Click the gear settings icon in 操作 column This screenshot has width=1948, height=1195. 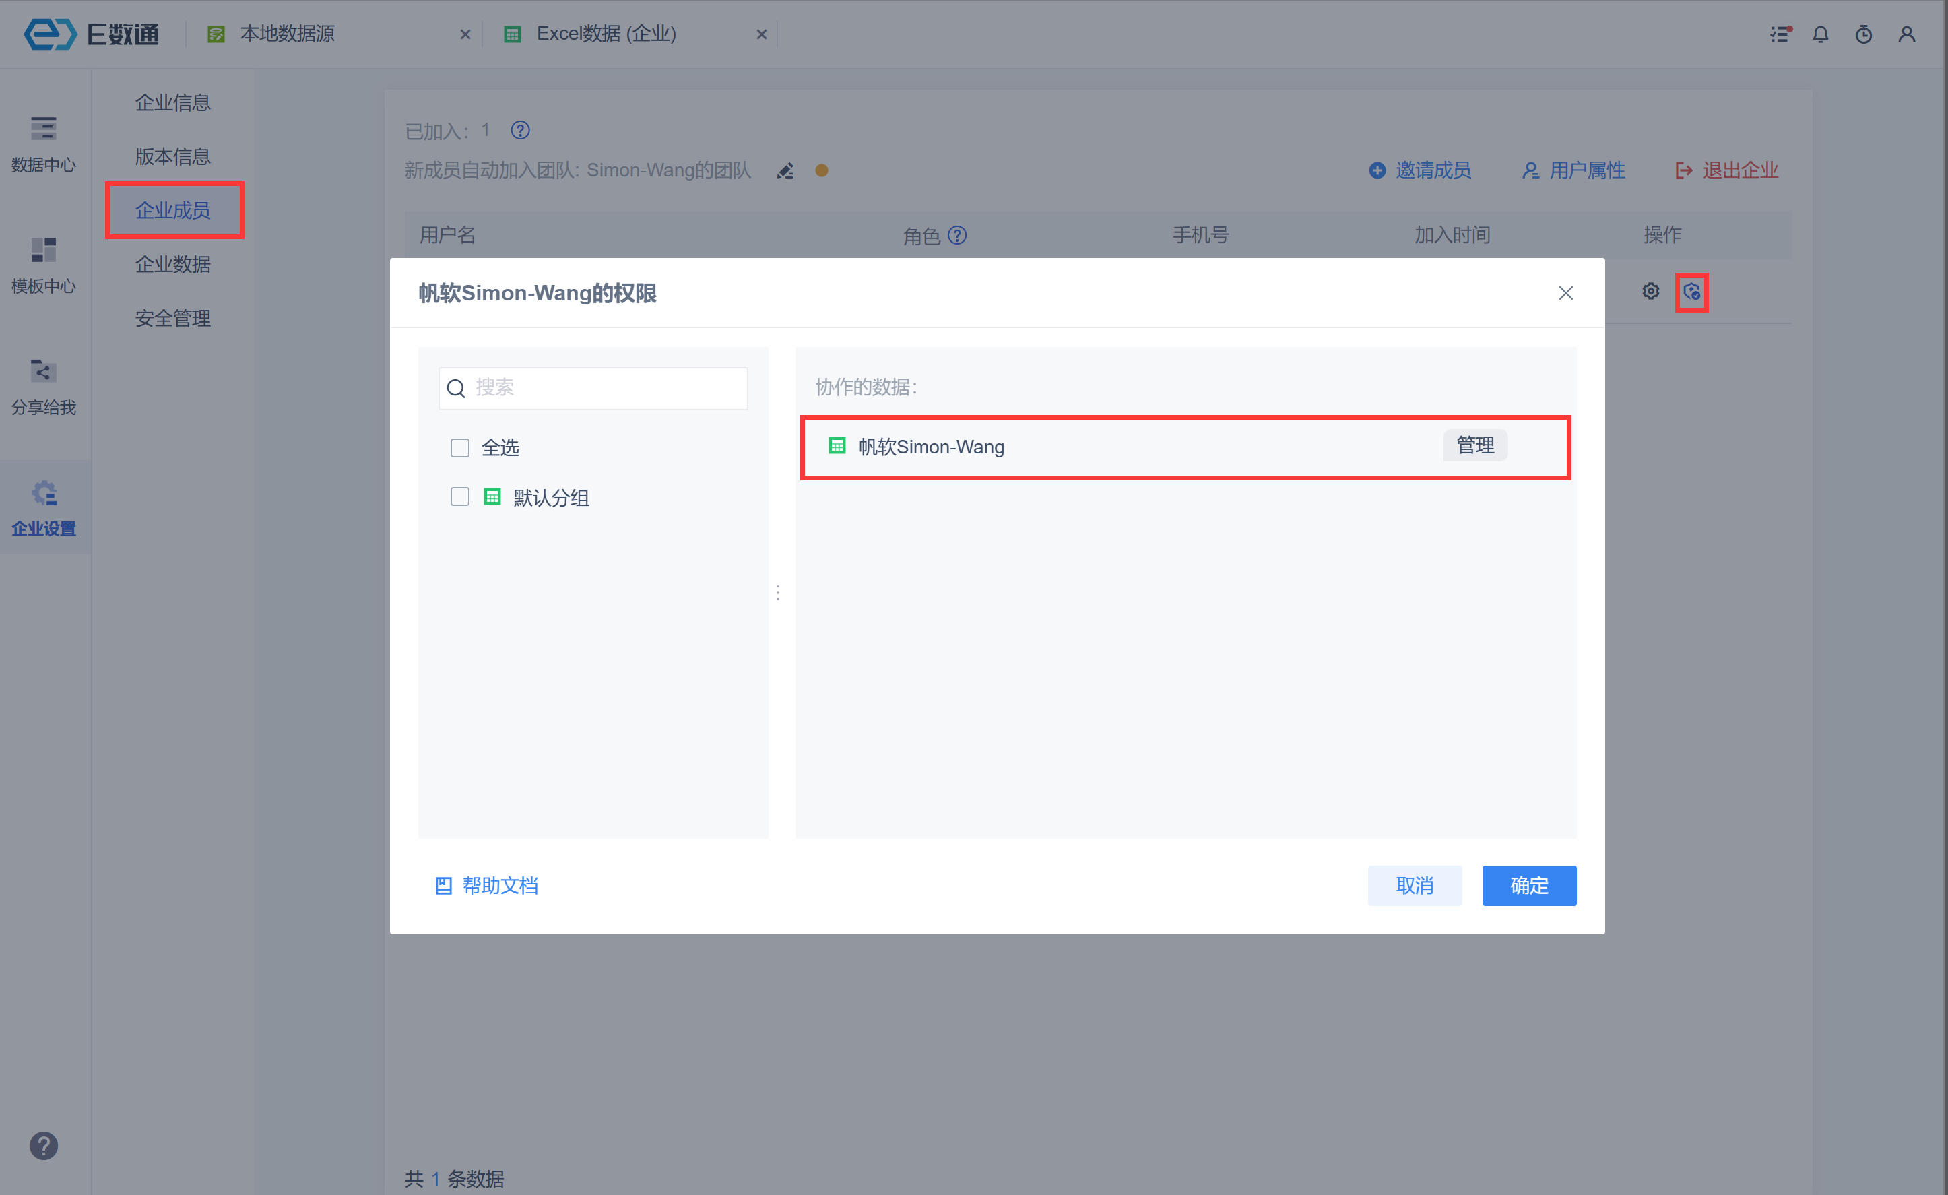[x=1650, y=291]
